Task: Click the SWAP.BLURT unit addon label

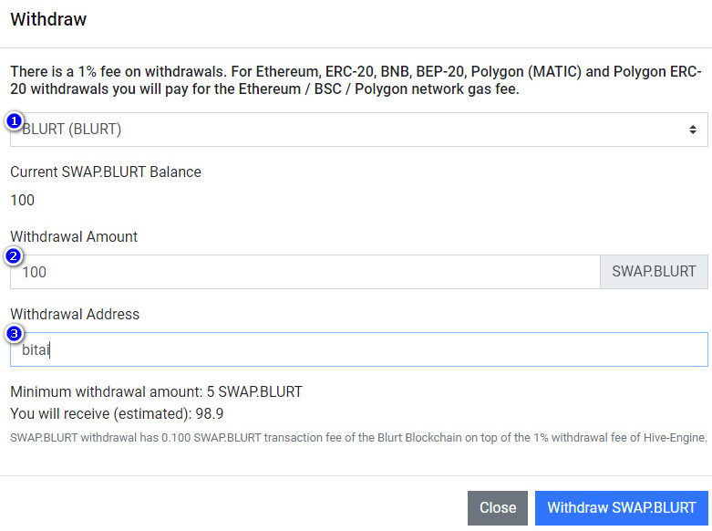Action: coord(654,272)
